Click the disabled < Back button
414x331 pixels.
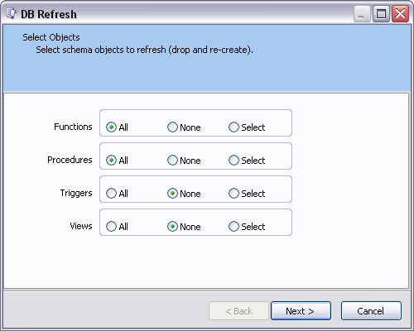(238, 311)
